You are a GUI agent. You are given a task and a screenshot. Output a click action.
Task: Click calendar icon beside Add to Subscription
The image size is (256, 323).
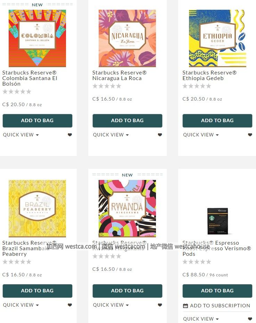pos(185,306)
